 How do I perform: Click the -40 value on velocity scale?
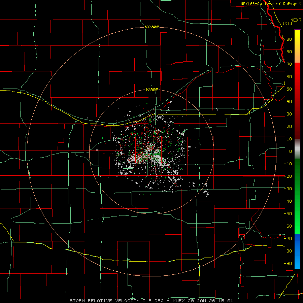(288, 201)
